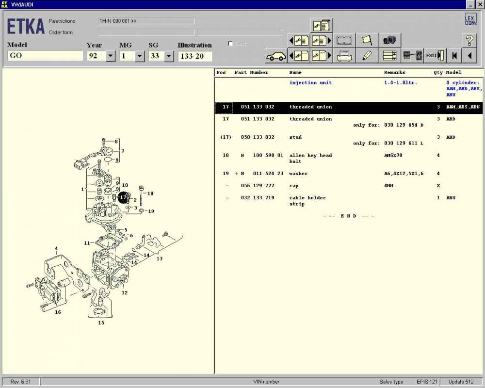Click the printer icon
Image resolution: width=485 pixels, height=388 pixels.
[x=344, y=56]
